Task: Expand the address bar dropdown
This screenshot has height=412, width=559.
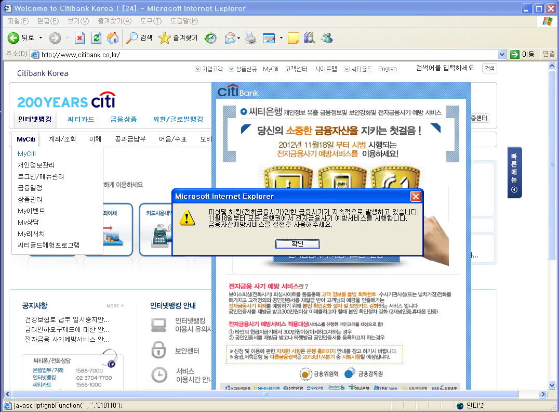Action: tap(502, 55)
